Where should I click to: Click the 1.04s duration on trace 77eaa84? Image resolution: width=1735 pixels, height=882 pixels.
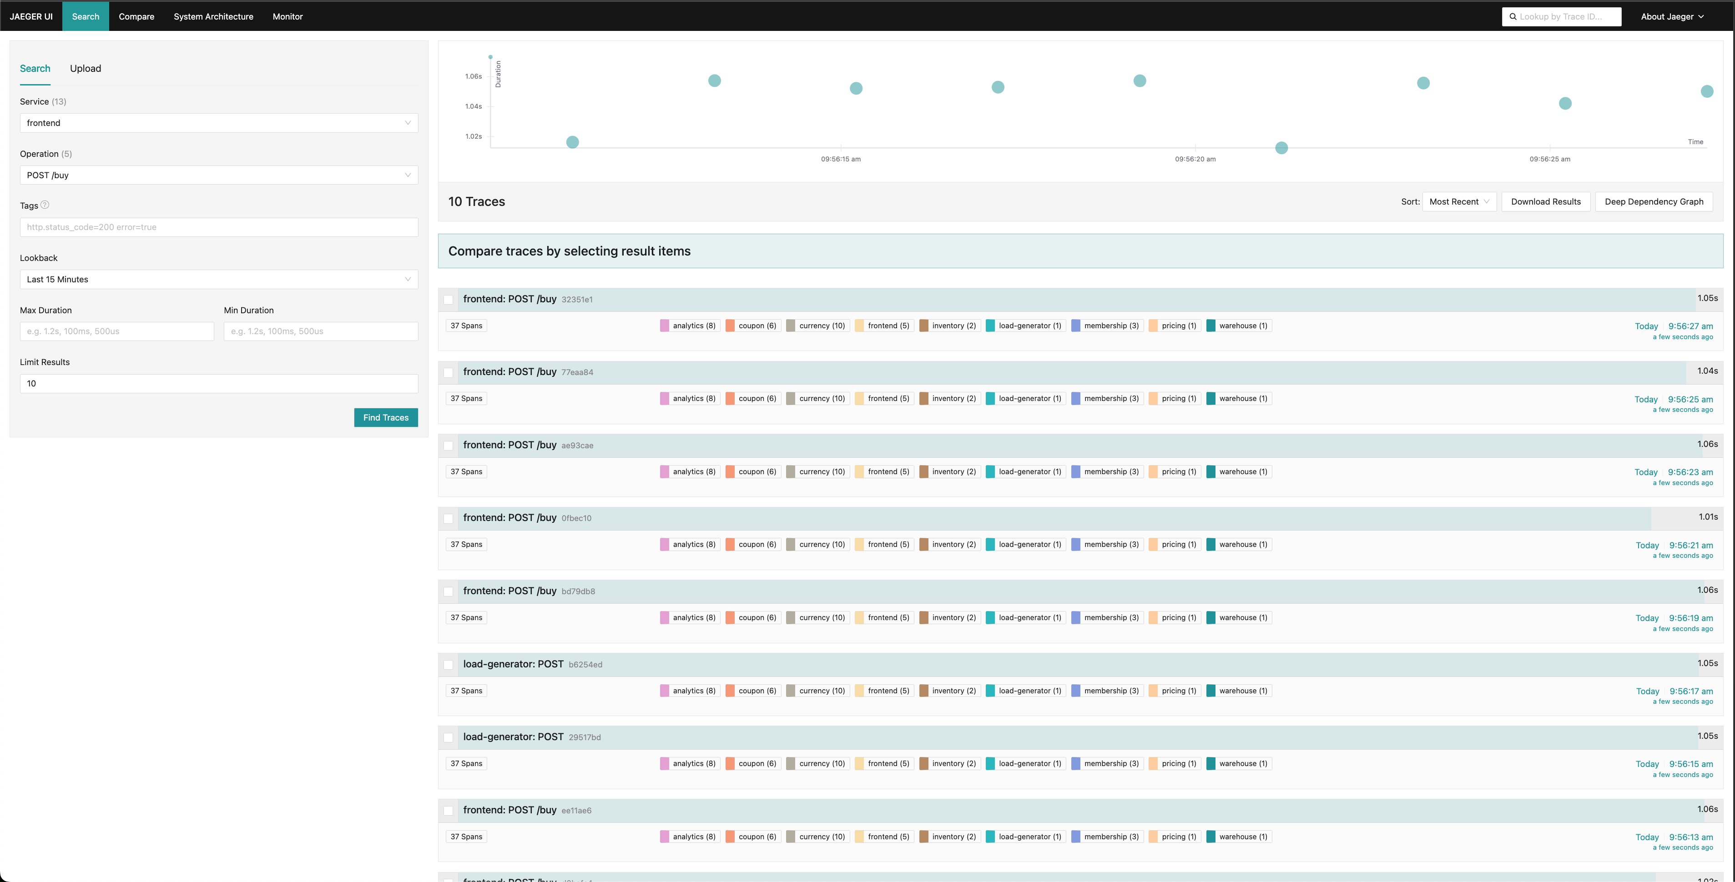1707,371
